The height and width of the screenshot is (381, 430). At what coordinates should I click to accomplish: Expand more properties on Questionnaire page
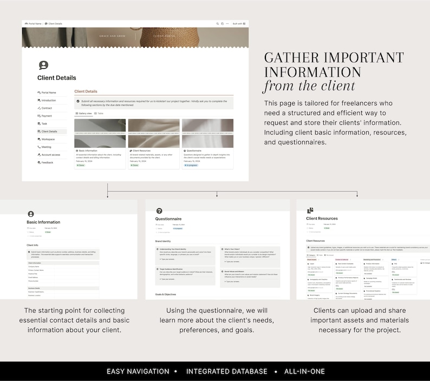pyautogui.click(x=163, y=232)
